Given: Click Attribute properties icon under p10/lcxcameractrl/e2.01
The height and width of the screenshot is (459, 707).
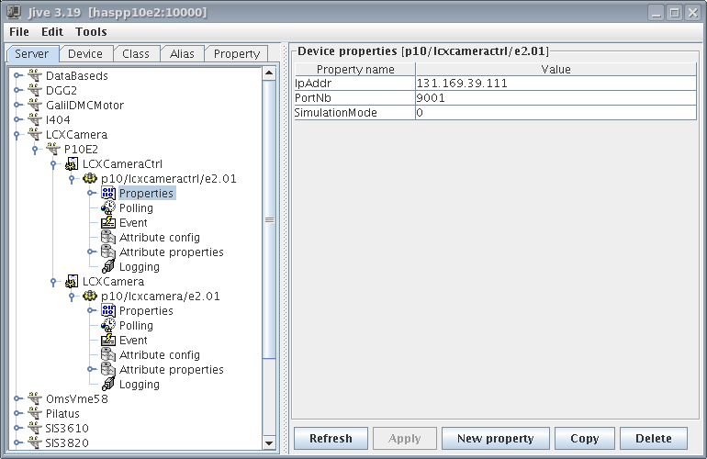Looking at the screenshot, I should (x=108, y=252).
